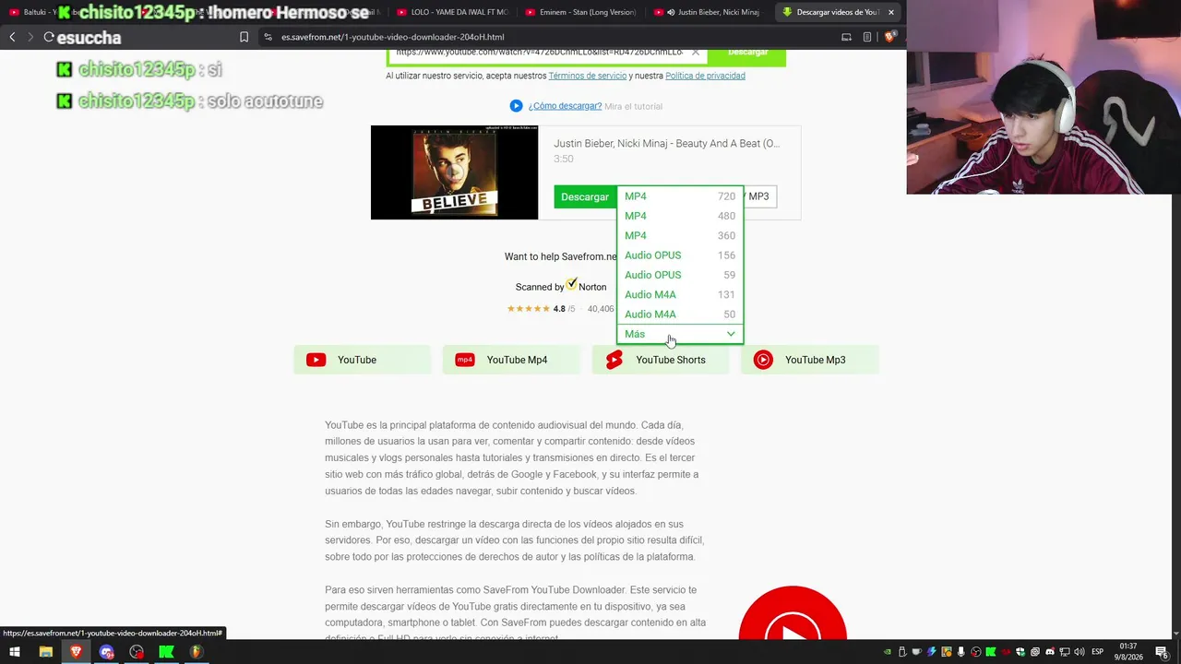Open FL Studio from the taskbar
The width and height of the screenshot is (1181, 664).
[196, 652]
